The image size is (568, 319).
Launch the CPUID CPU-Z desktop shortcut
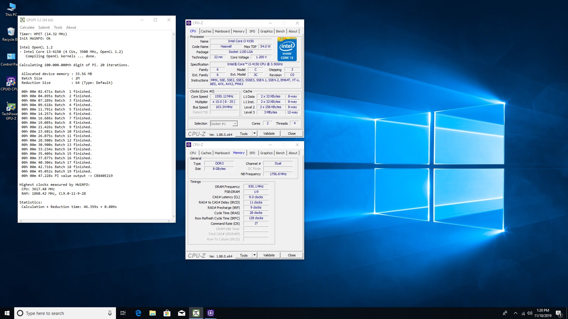coord(10,84)
